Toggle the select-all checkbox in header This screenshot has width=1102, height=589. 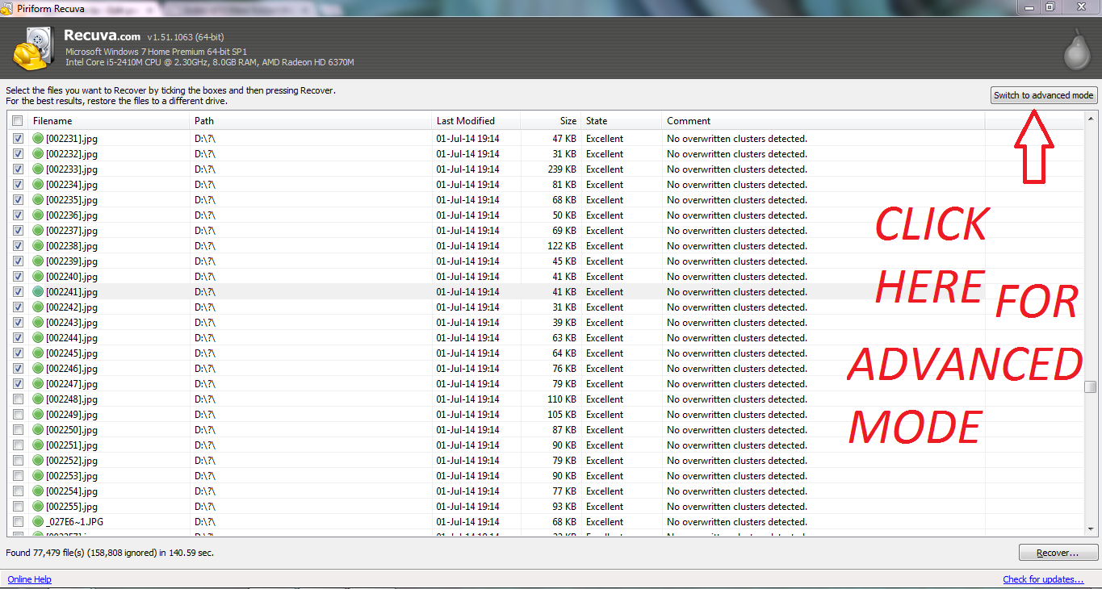coord(18,121)
